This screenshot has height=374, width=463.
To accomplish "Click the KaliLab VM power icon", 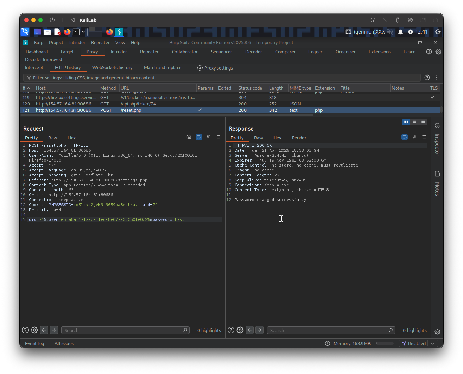I will click(53, 20).
